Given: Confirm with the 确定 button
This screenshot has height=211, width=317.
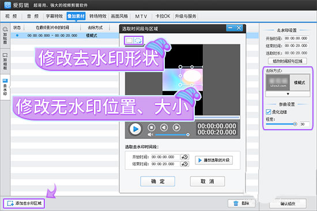Looking at the screenshot, I should coord(158,181).
